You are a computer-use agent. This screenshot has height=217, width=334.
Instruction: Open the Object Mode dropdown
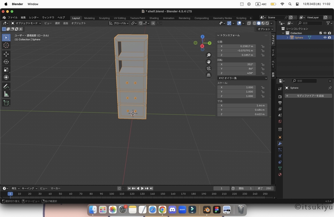coord(26,23)
